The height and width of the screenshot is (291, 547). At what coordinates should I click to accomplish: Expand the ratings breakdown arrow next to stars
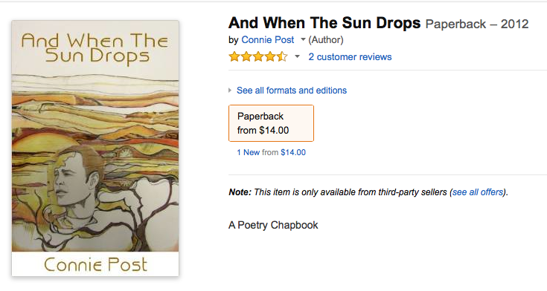297,56
